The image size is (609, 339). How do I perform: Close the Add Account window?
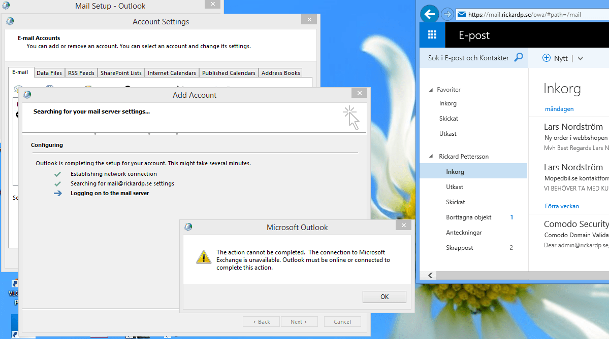(359, 93)
